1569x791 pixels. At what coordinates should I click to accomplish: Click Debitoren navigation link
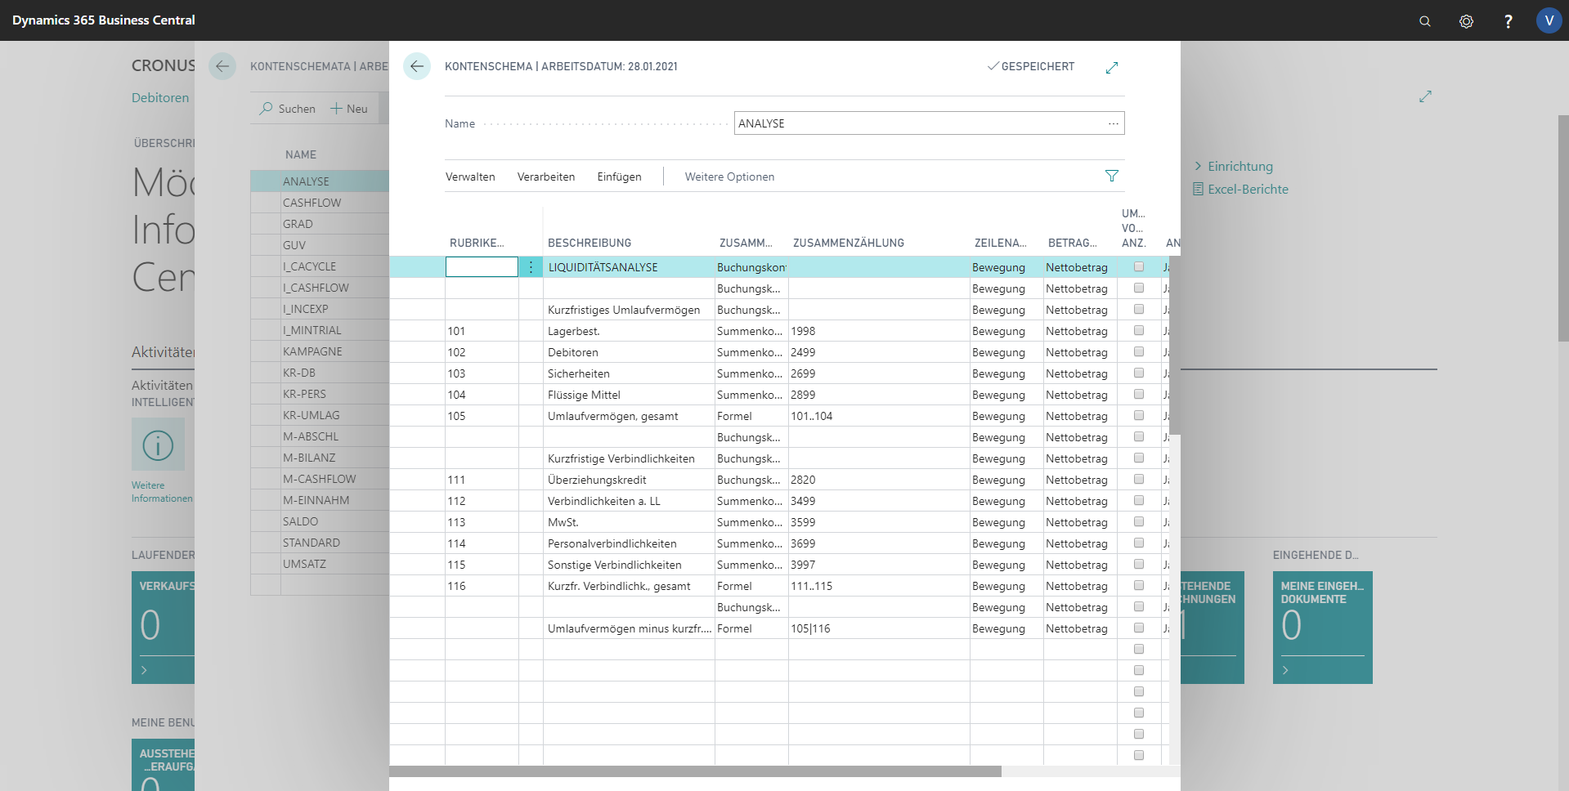click(x=160, y=98)
